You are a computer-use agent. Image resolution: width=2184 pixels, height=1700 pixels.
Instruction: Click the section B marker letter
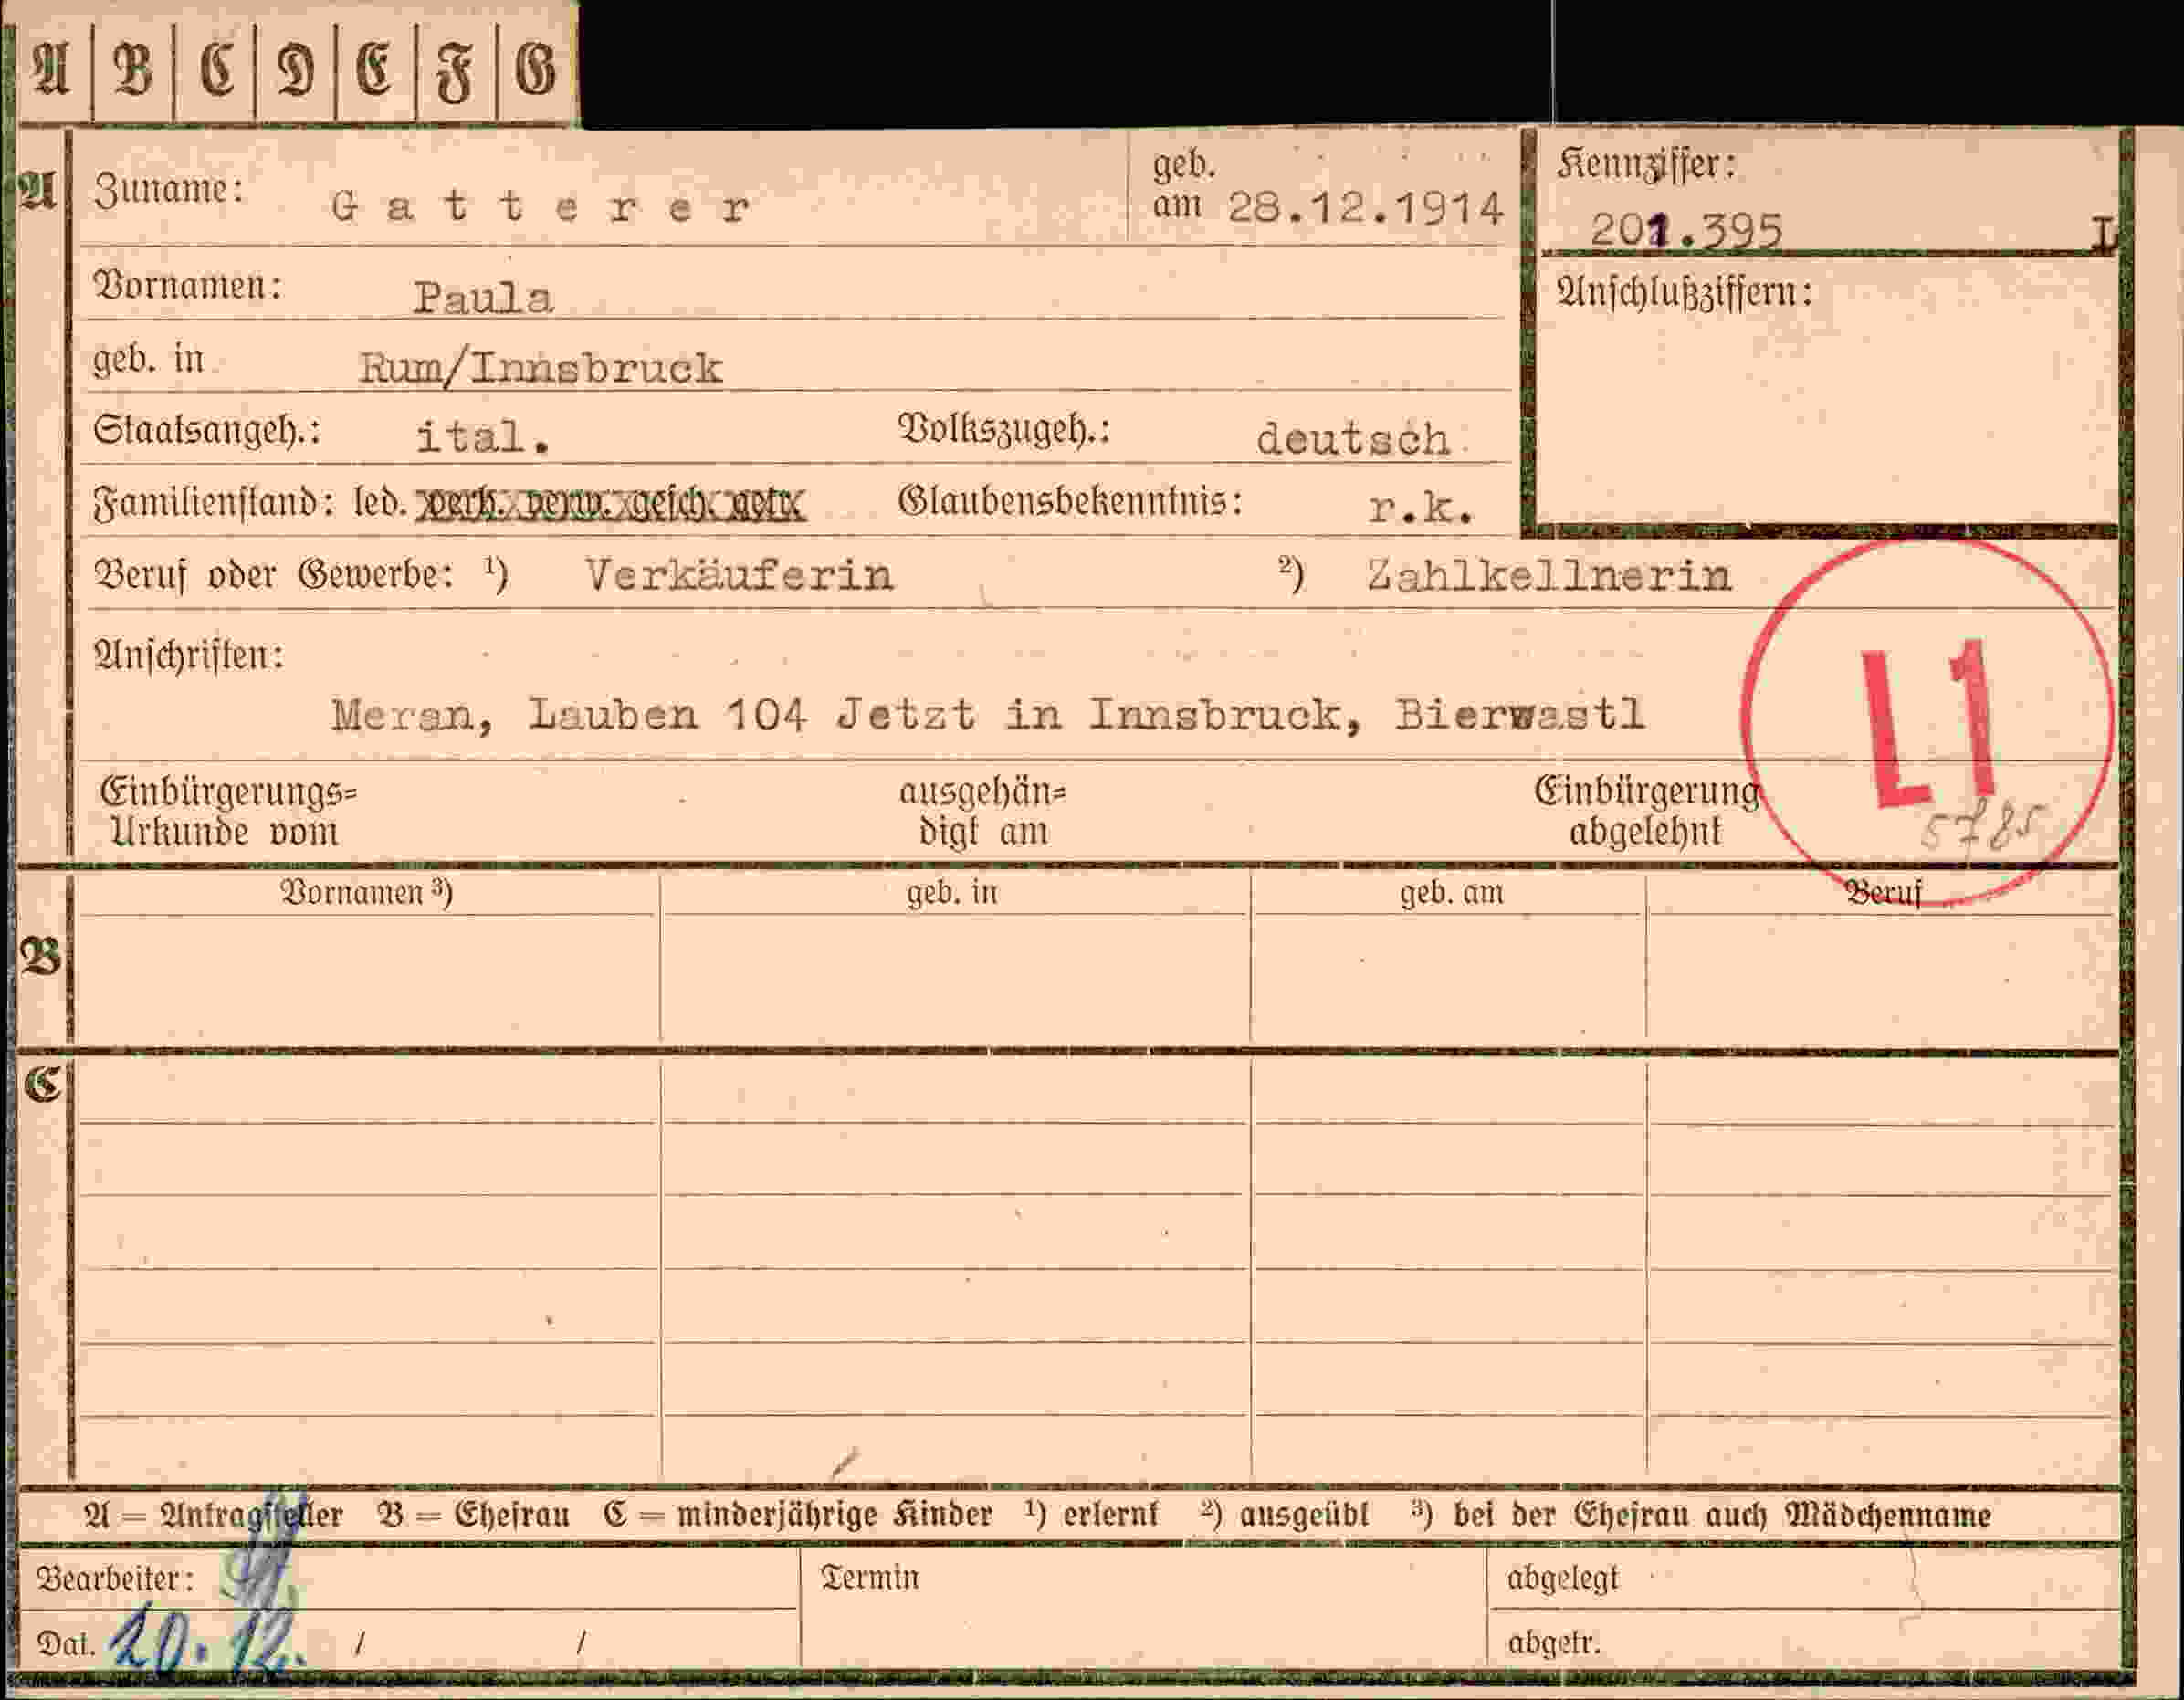[x=41, y=958]
